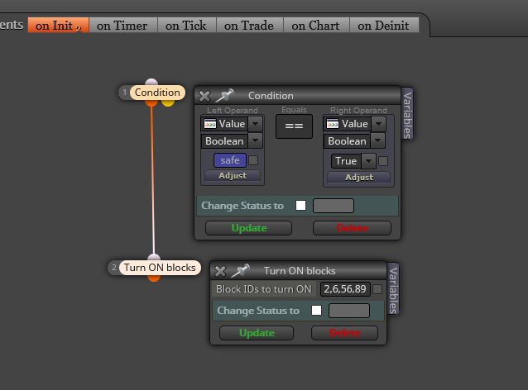Image resolution: width=528 pixels, height=390 pixels.
Task: Click Condition block's yellow output connector
Action: [x=168, y=102]
